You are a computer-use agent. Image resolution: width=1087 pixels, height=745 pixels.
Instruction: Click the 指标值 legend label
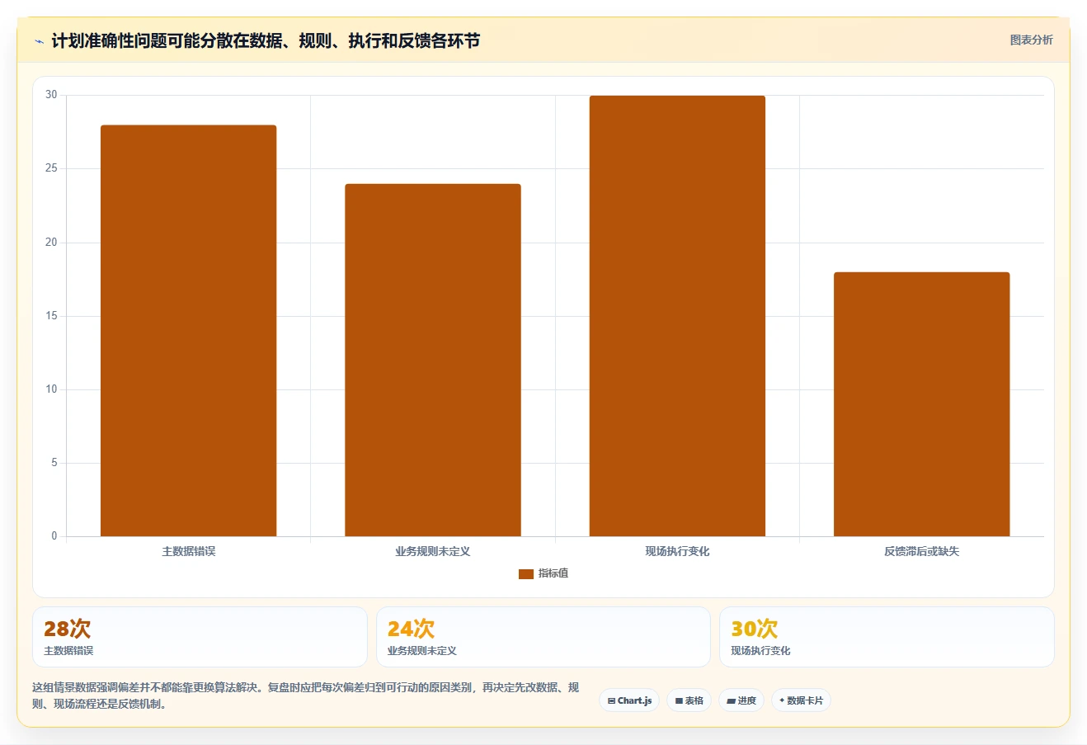pos(553,573)
